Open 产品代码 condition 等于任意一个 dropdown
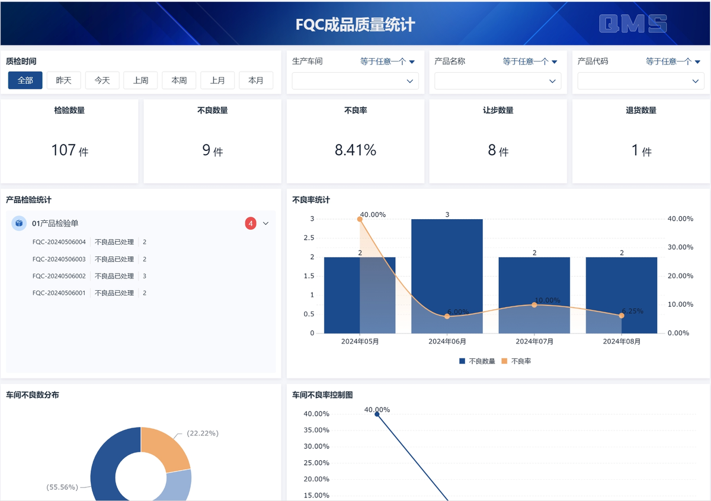This screenshot has width=711, height=501. tap(673, 61)
